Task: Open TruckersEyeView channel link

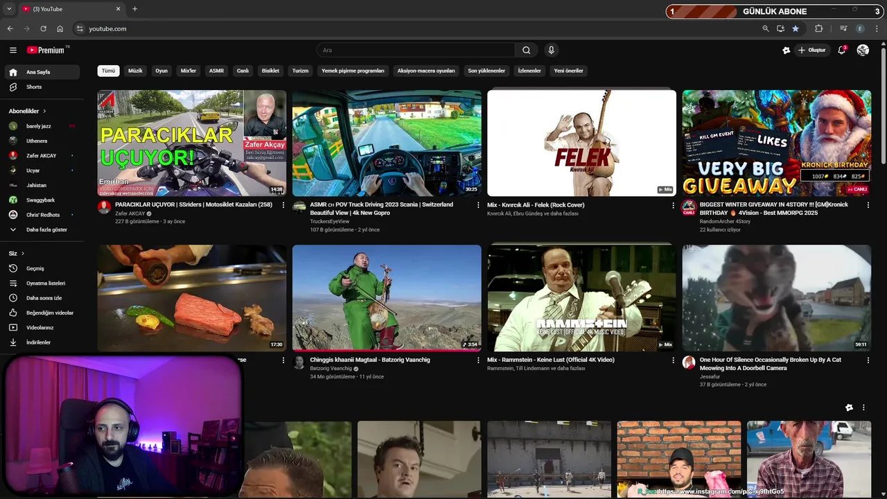Action: (330, 221)
